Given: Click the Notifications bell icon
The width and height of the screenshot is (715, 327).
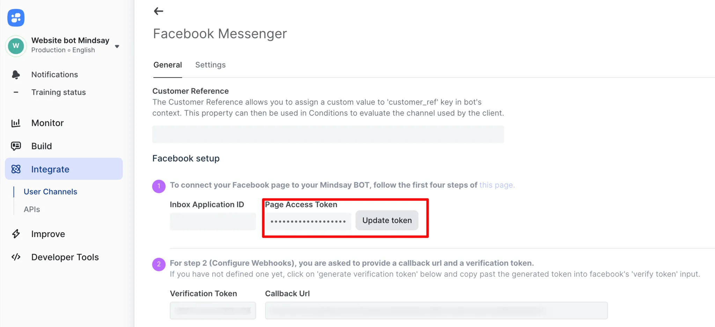Looking at the screenshot, I should click(x=16, y=75).
